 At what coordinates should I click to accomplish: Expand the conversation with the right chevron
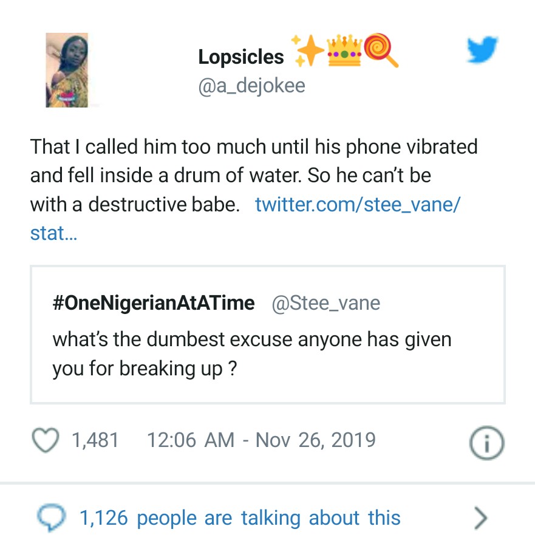pyautogui.click(x=480, y=518)
